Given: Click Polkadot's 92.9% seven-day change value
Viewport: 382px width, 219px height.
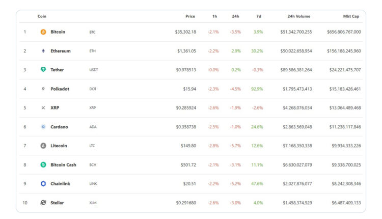Looking at the screenshot, I should pos(257,89).
